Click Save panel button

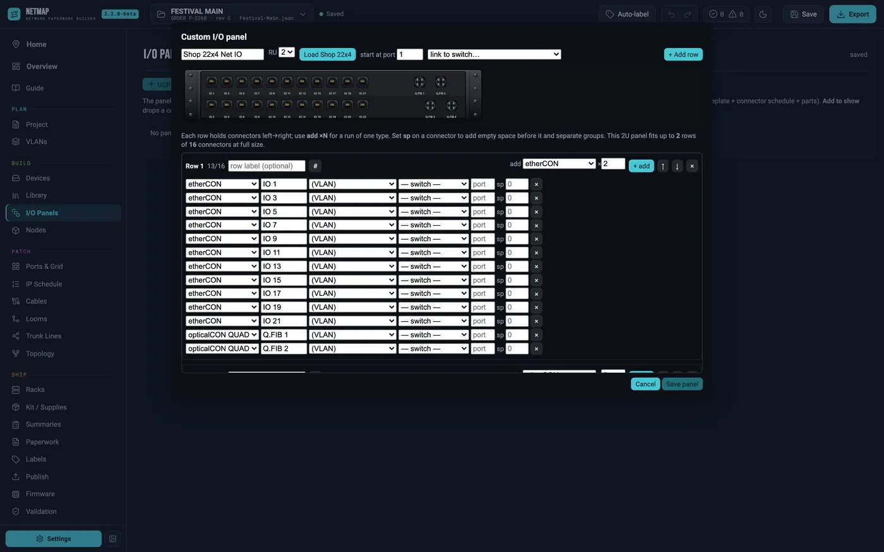click(682, 384)
